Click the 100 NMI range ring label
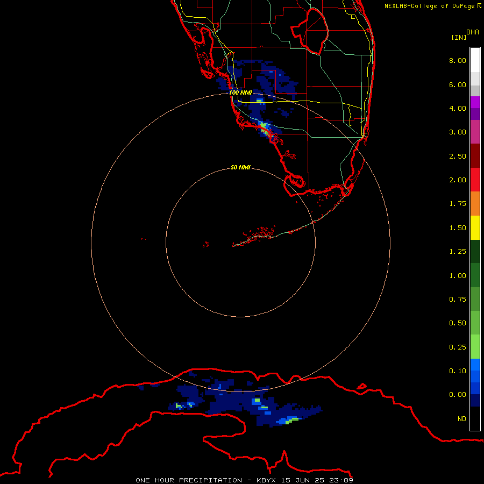 [x=240, y=92]
